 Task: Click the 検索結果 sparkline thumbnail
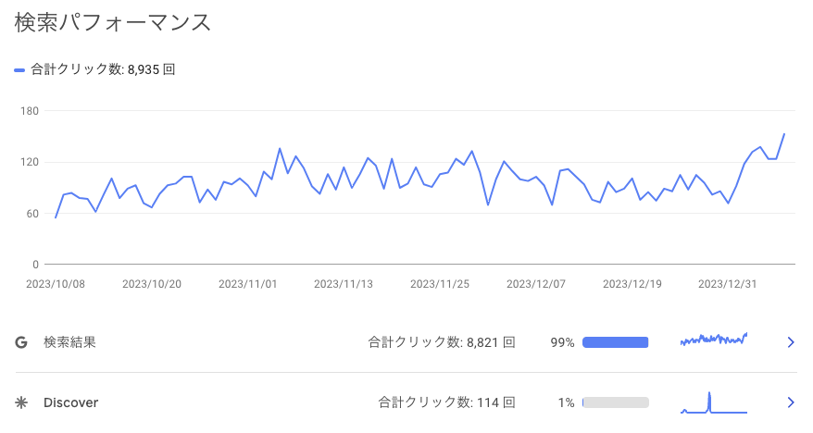point(713,340)
